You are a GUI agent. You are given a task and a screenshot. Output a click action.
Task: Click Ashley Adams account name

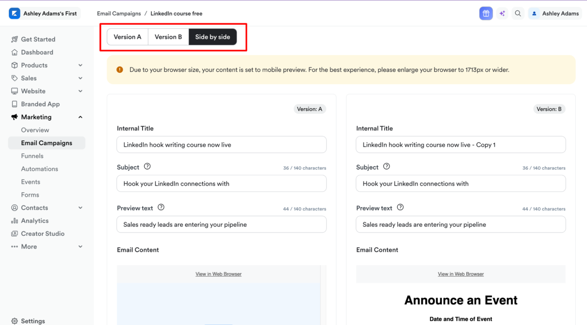pyautogui.click(x=561, y=13)
